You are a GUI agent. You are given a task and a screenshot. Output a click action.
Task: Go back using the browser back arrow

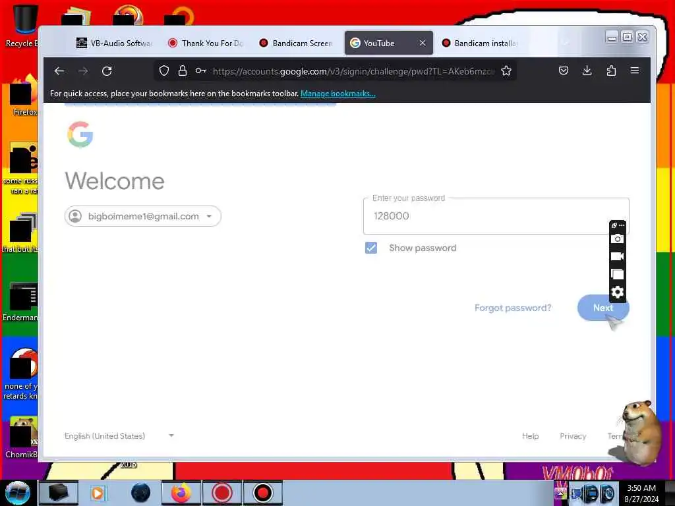pyautogui.click(x=59, y=71)
